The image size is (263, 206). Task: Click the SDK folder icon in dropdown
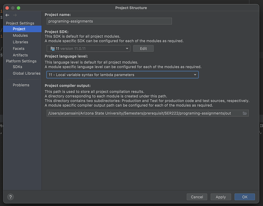[52, 49]
